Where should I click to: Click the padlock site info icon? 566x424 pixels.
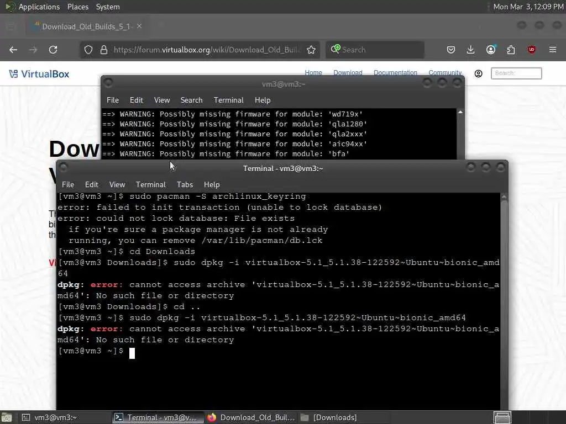pos(104,50)
